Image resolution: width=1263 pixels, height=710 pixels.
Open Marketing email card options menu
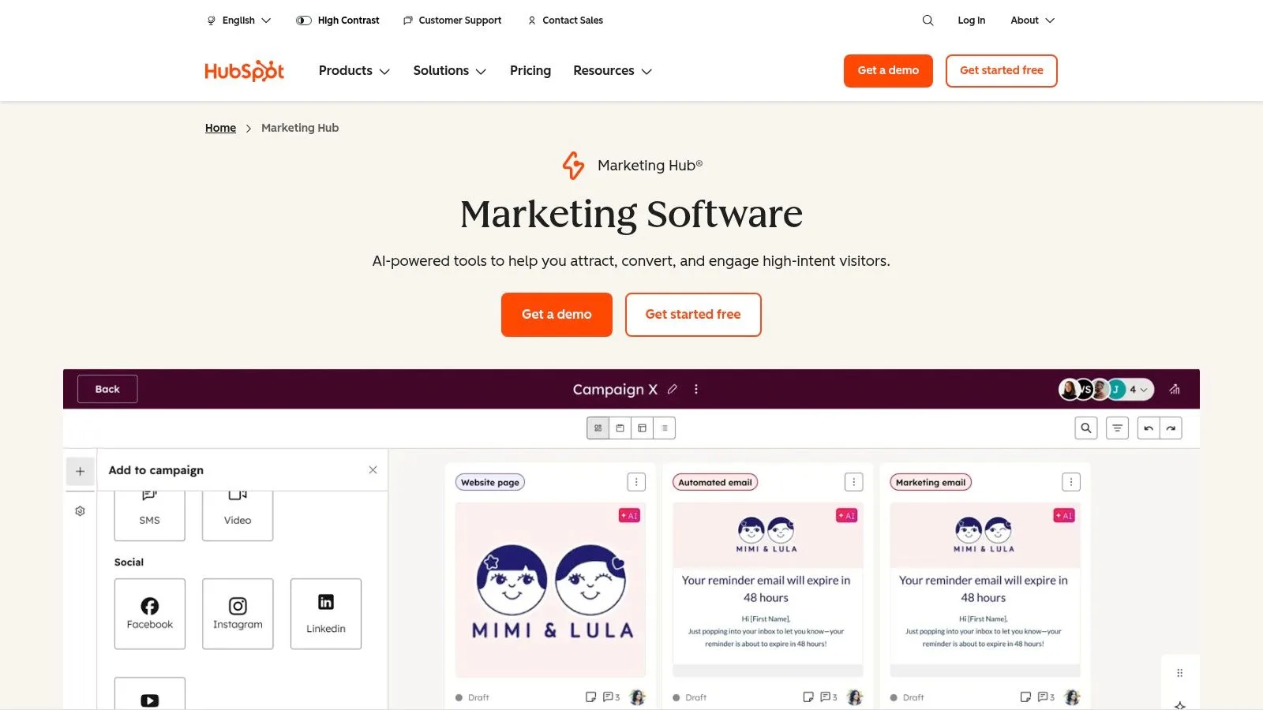coord(1071,482)
